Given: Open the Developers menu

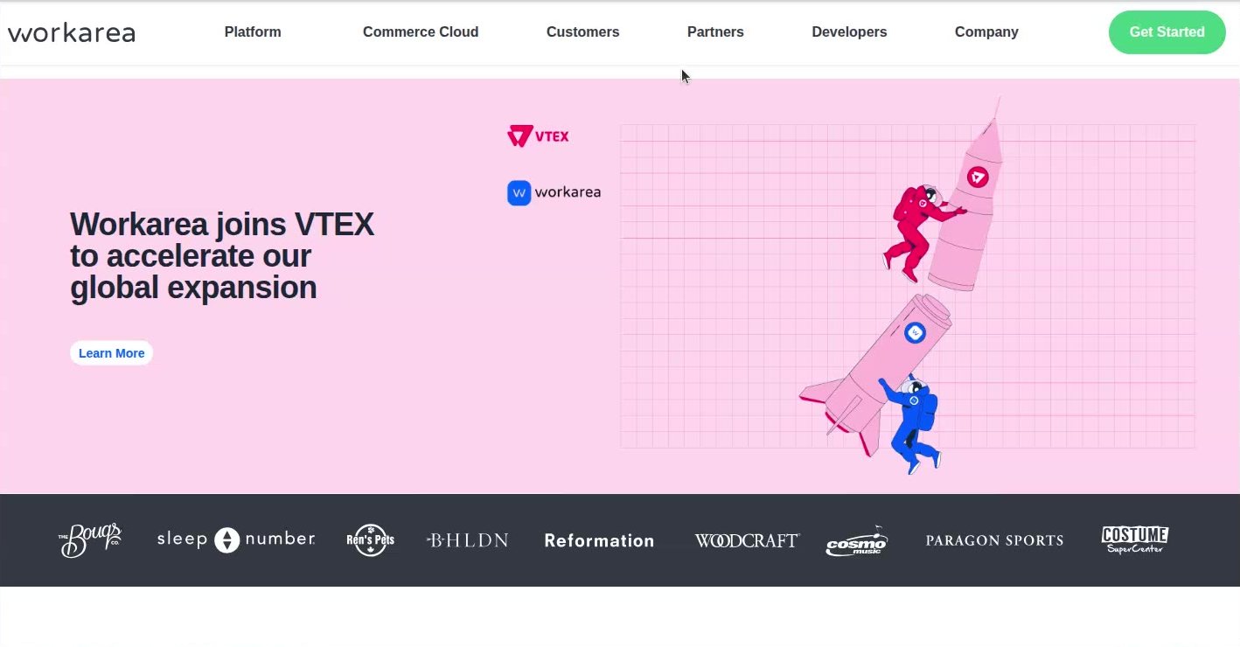Looking at the screenshot, I should coord(849,32).
